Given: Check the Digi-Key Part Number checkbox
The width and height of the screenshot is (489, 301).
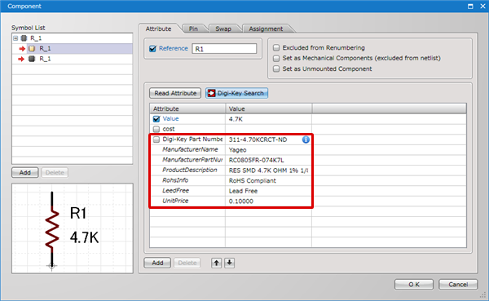Looking at the screenshot, I should (x=156, y=139).
